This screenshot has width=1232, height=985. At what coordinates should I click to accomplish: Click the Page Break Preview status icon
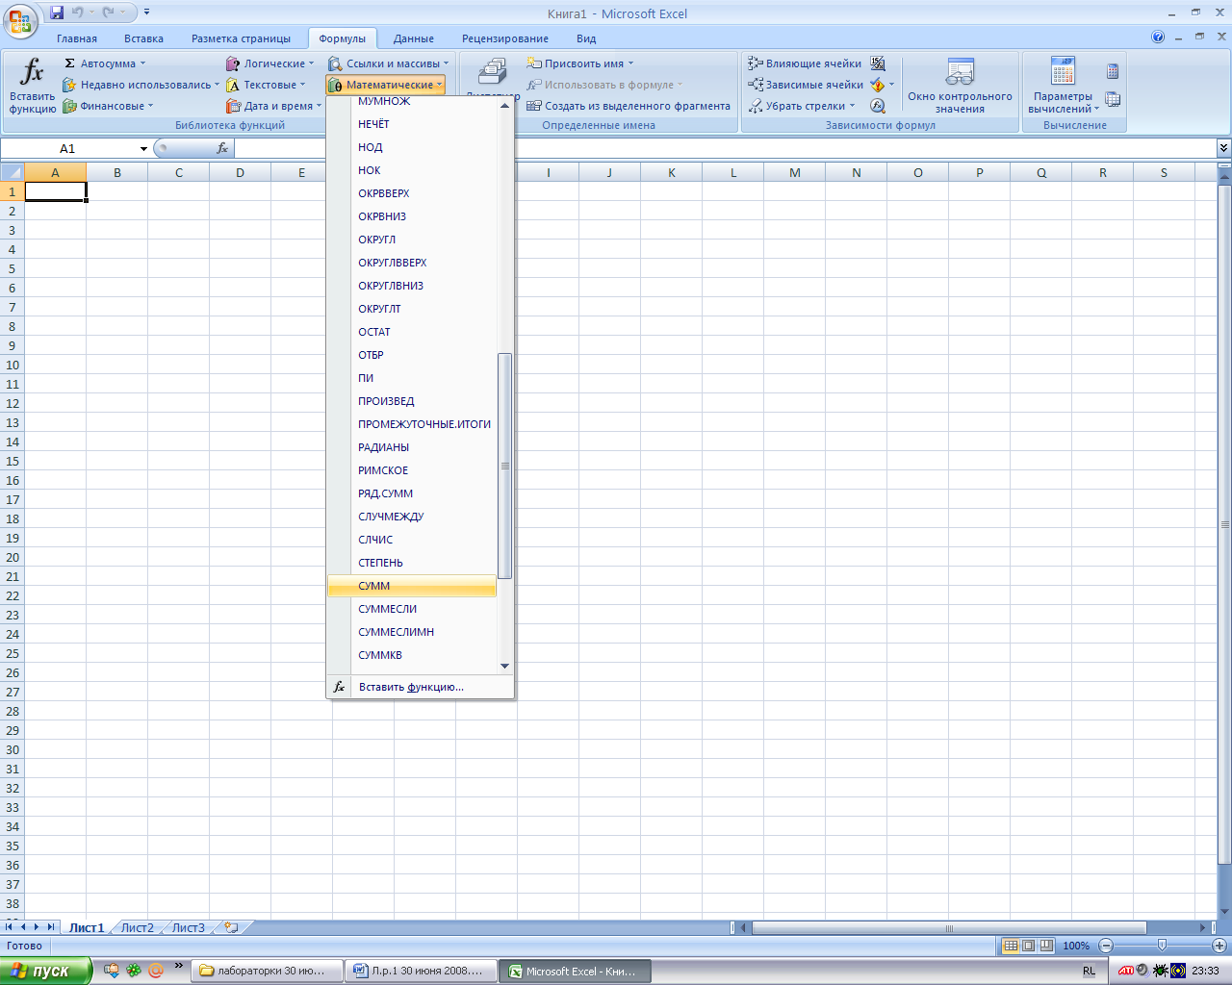pyautogui.click(x=1046, y=946)
